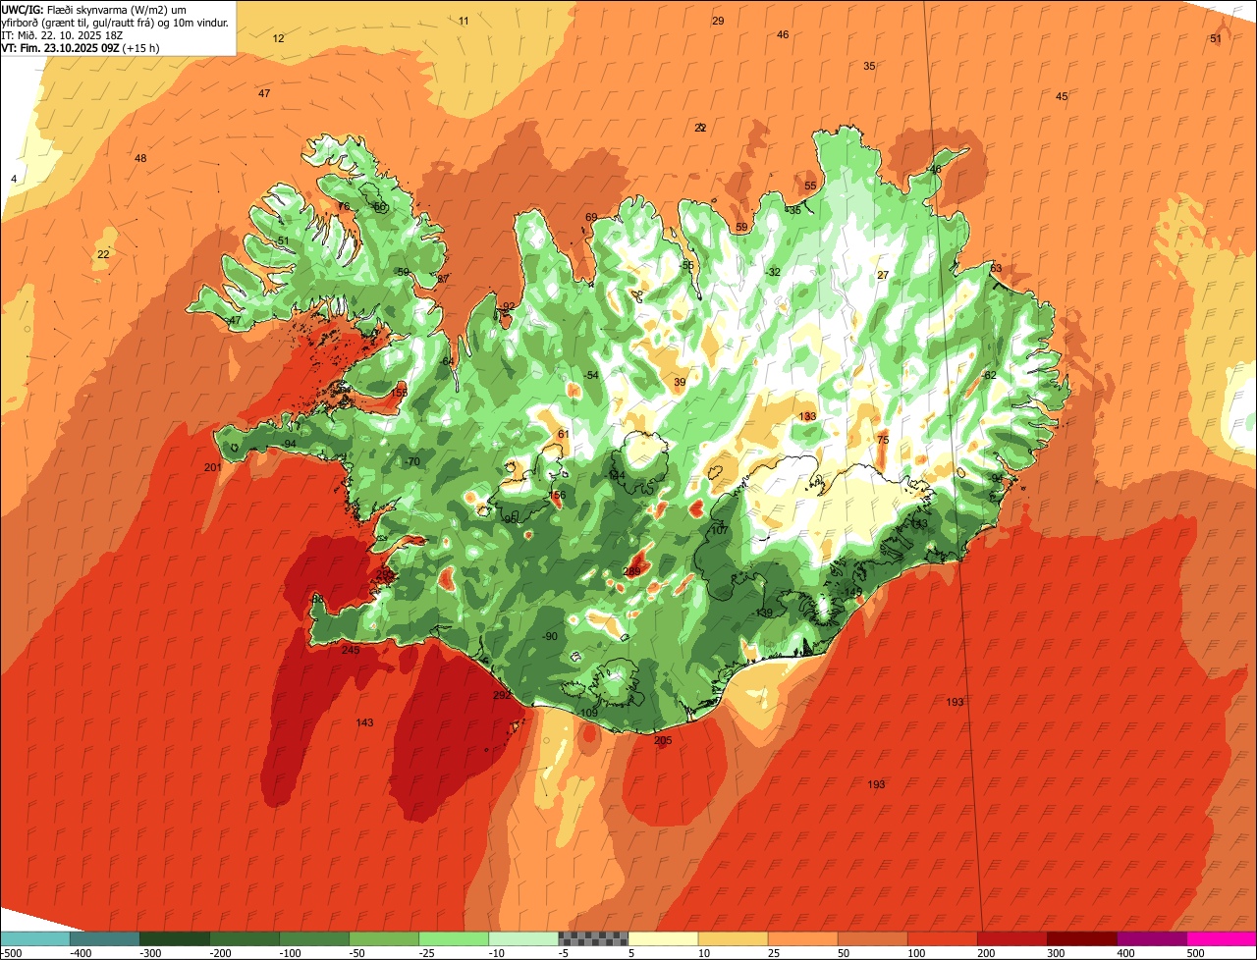Click the map value -105 on the south coast
Viewport: 1257px width, 960px height.
(x=588, y=714)
